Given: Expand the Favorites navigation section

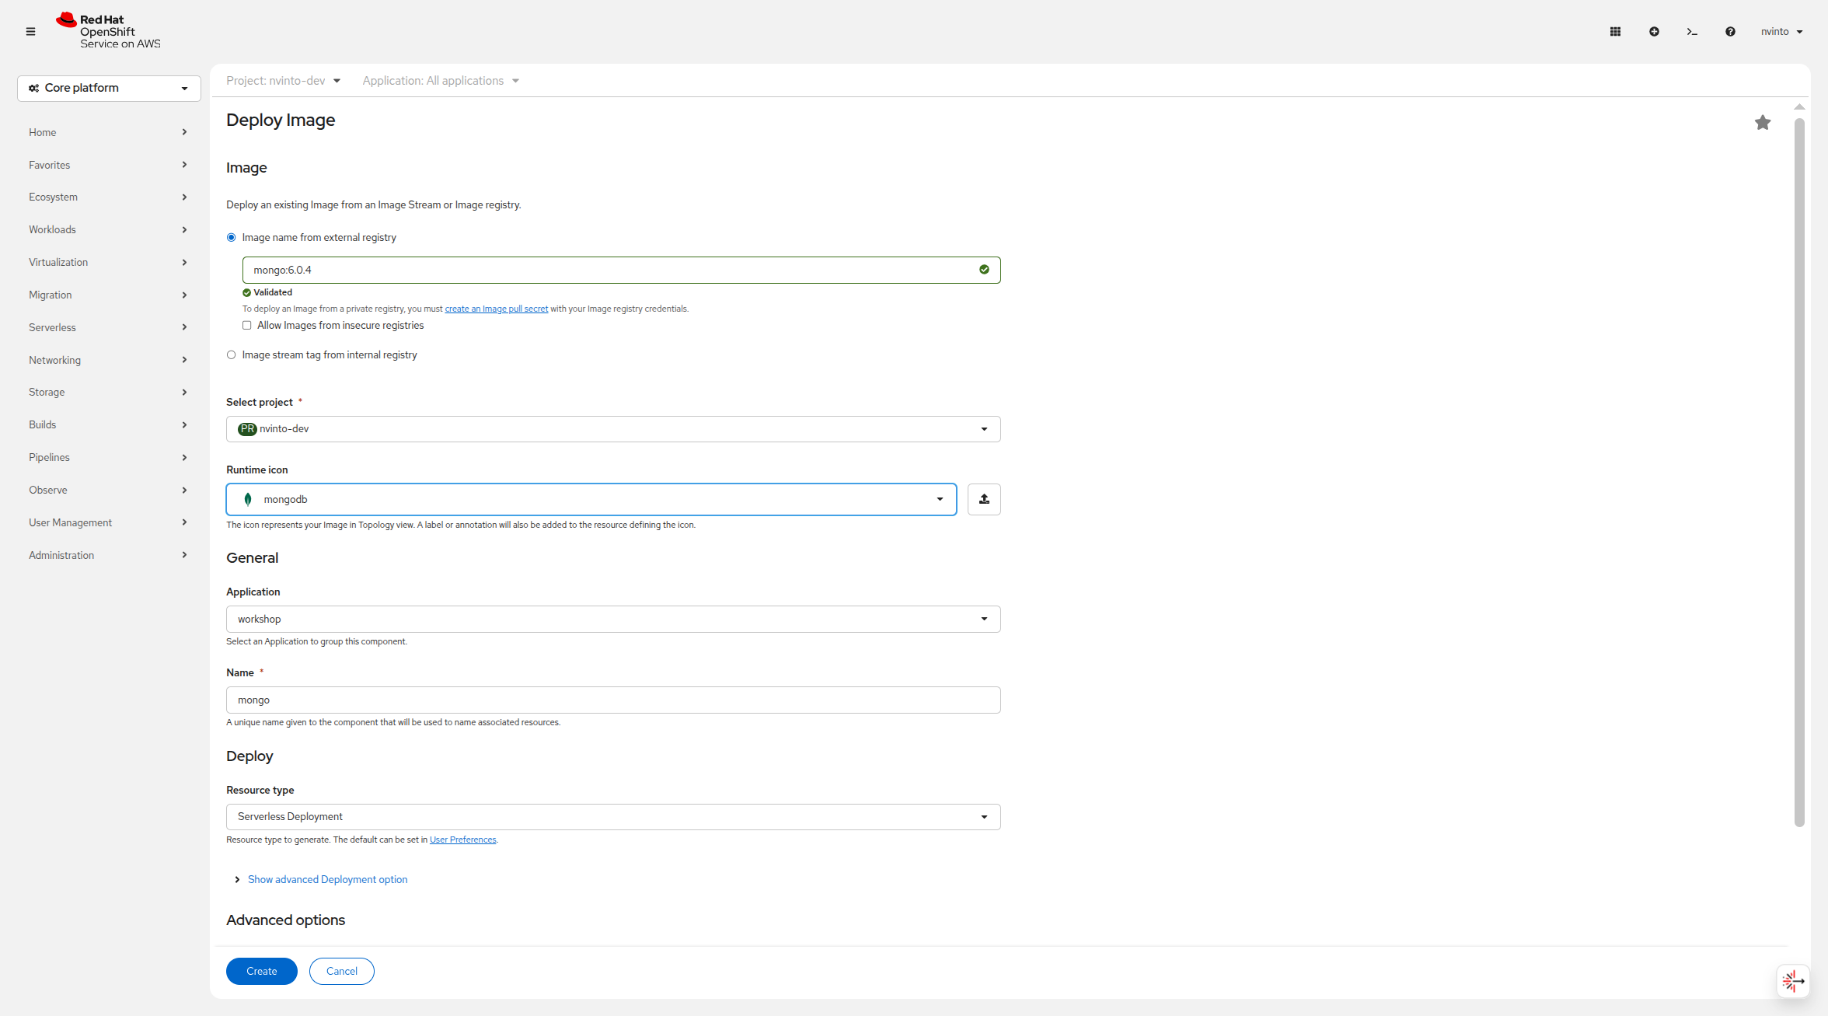Looking at the screenshot, I should coord(108,165).
